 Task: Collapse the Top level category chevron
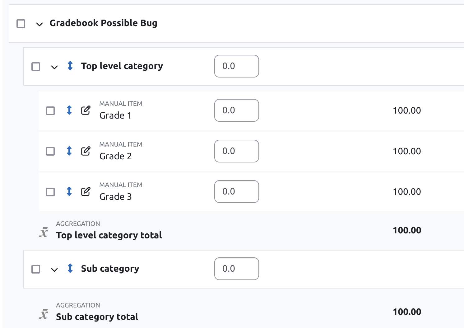[x=54, y=67]
